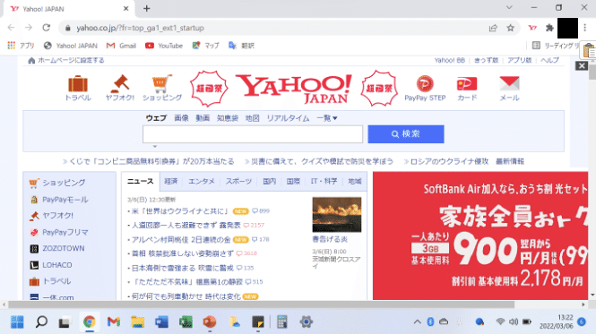
Task: Open the 日本海側で雪強まる headline
Action: [183, 268]
